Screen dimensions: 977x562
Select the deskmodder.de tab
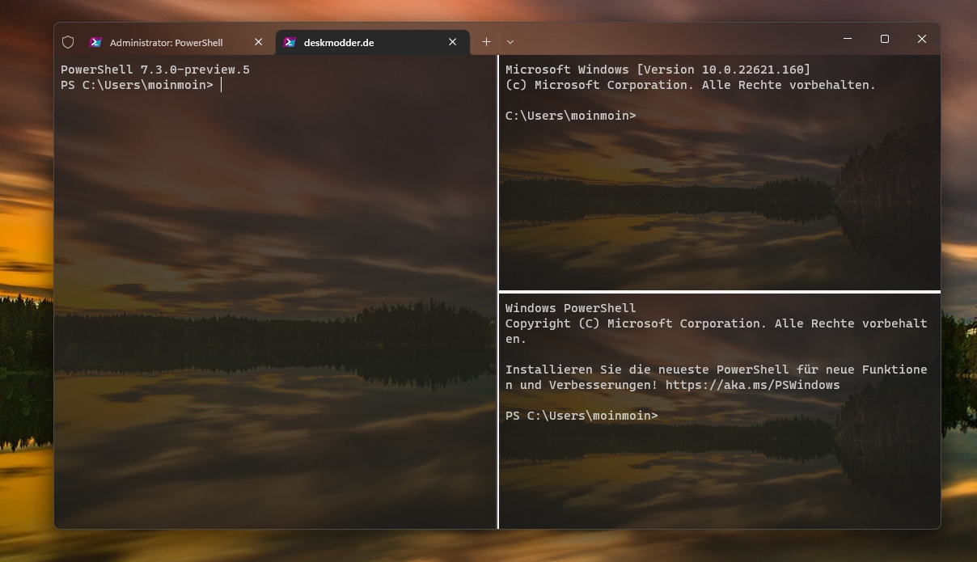coord(372,42)
